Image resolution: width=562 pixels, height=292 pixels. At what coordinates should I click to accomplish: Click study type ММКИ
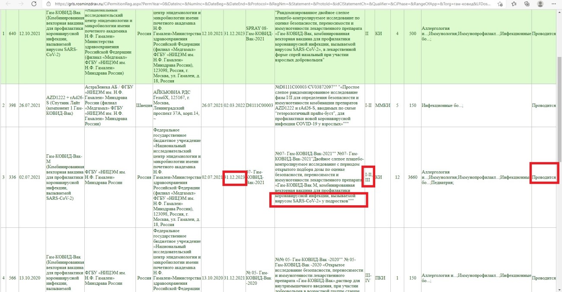pos(383,105)
